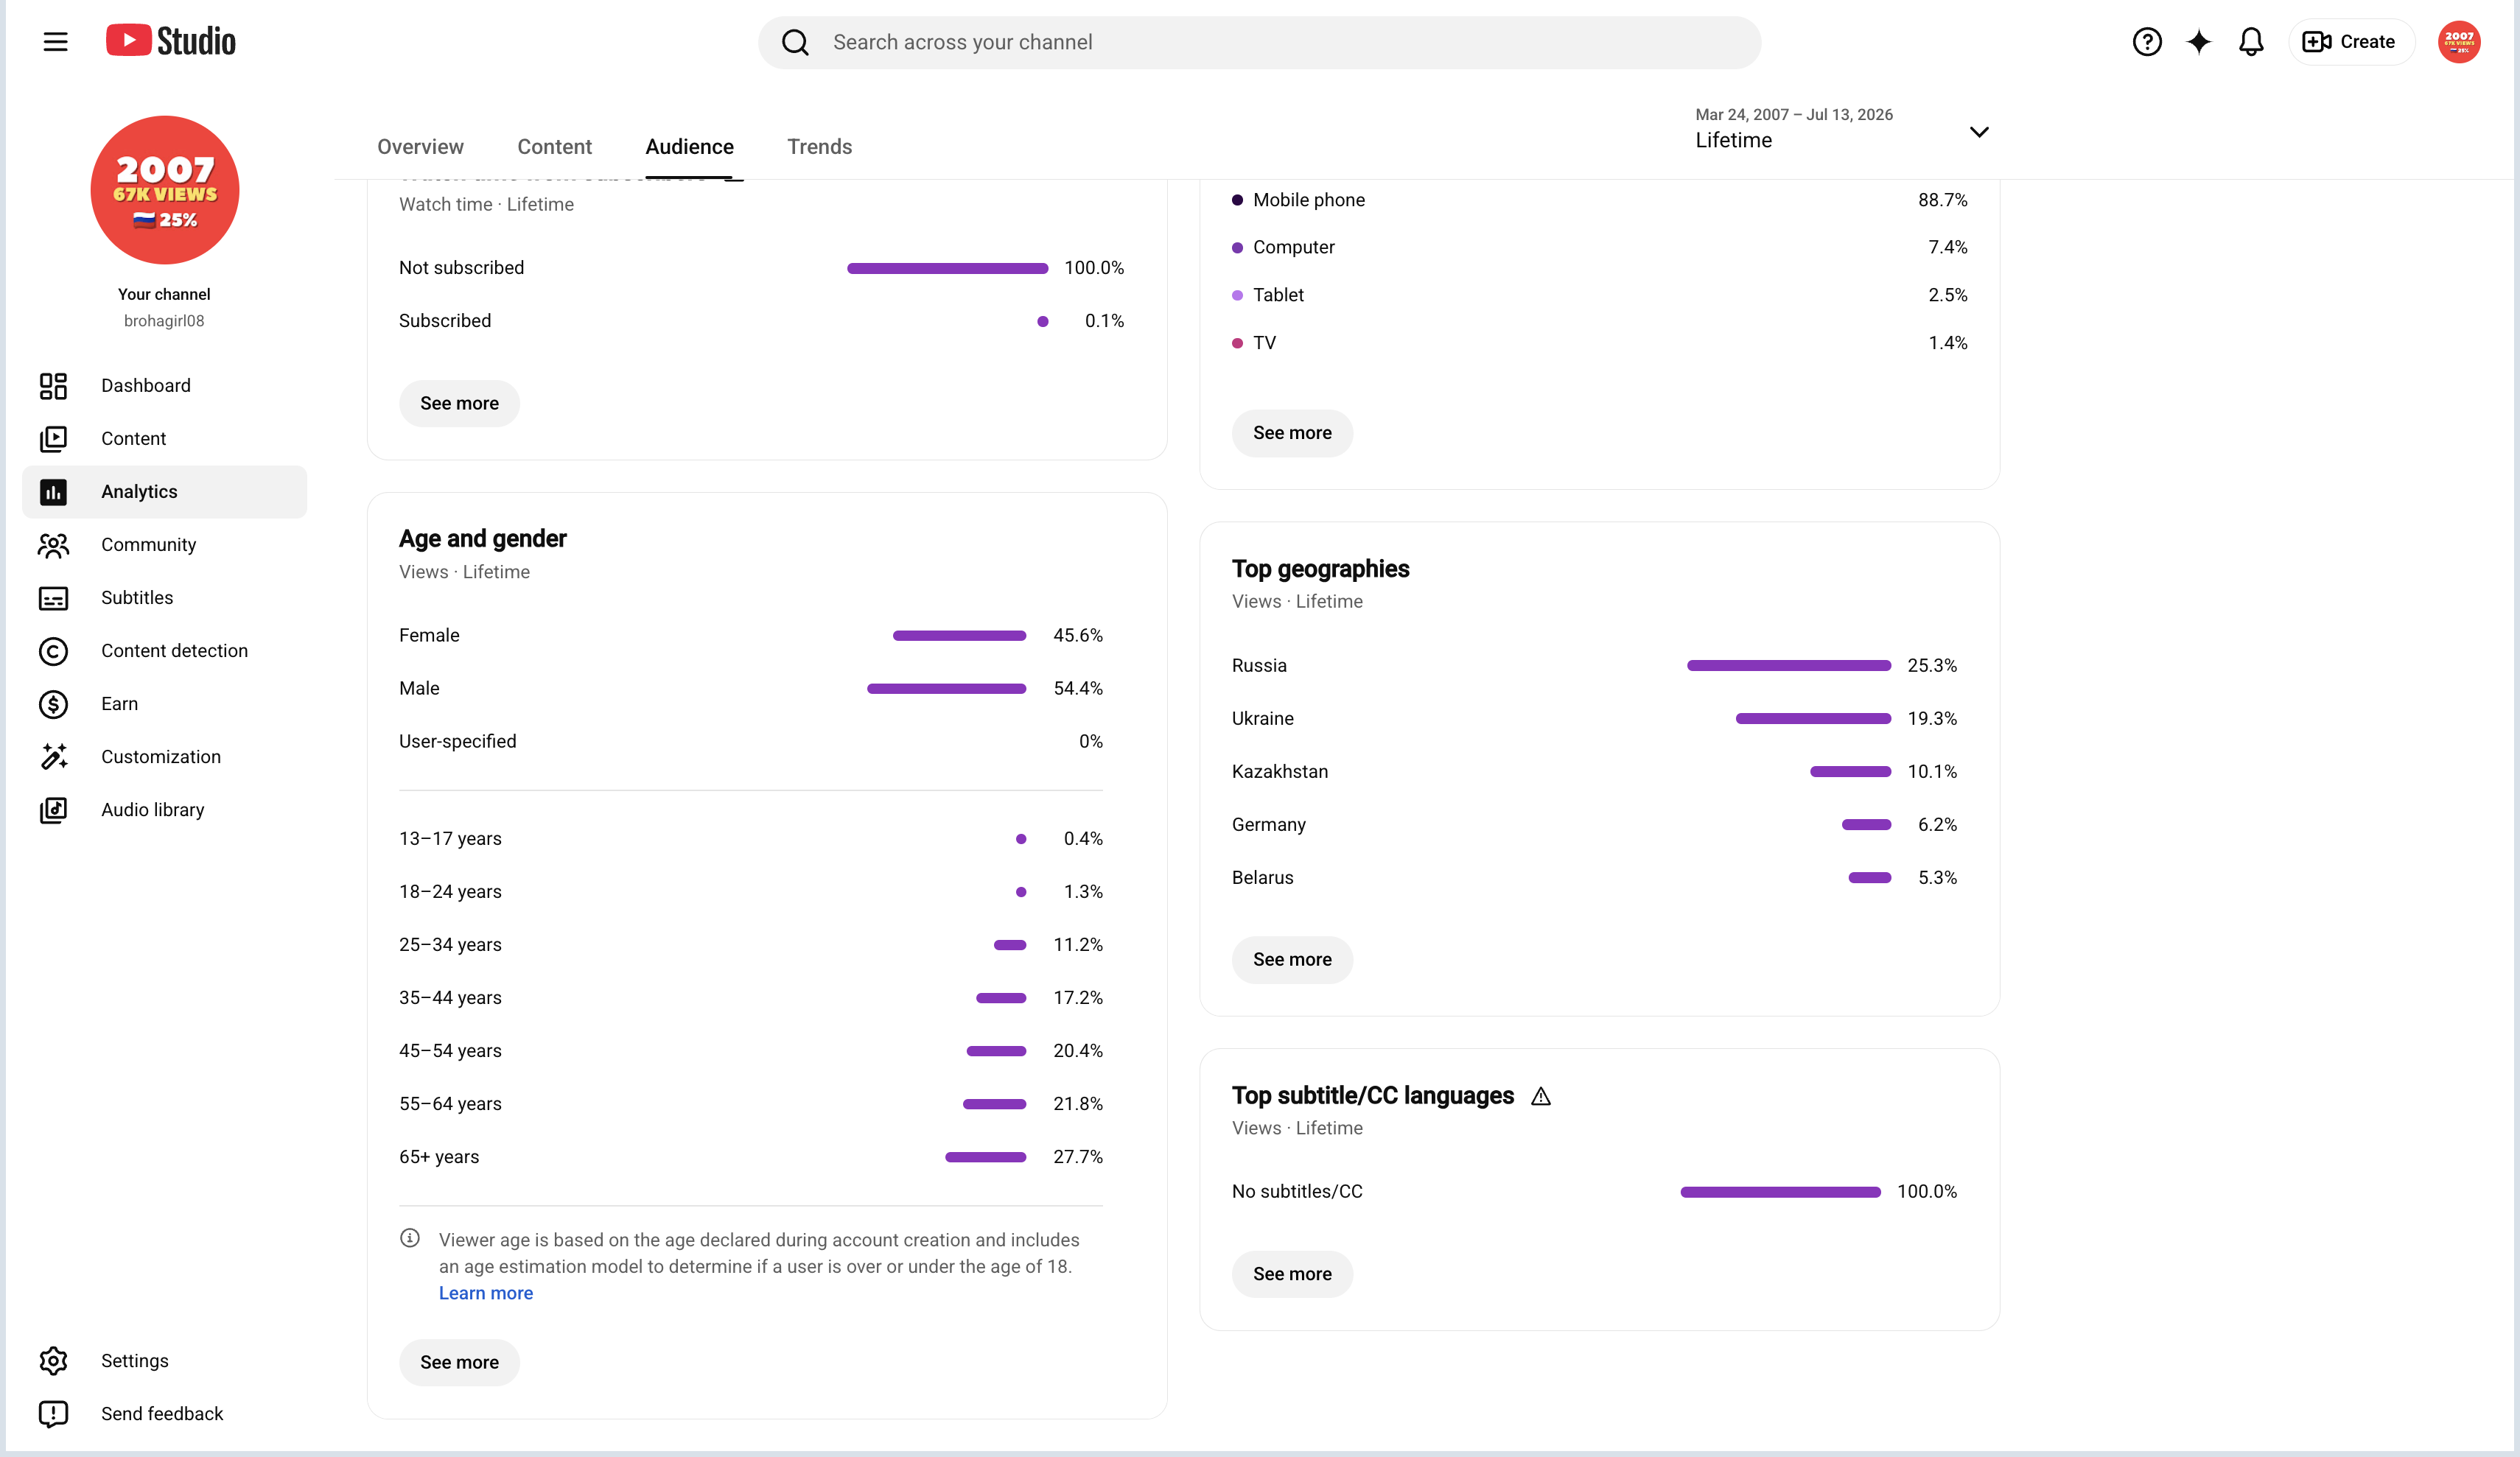Open the account avatar in top right
Screen dimensions: 2520x1457
point(2458,42)
